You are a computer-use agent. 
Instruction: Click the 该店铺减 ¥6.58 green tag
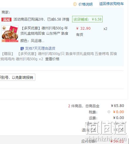point(87,19)
